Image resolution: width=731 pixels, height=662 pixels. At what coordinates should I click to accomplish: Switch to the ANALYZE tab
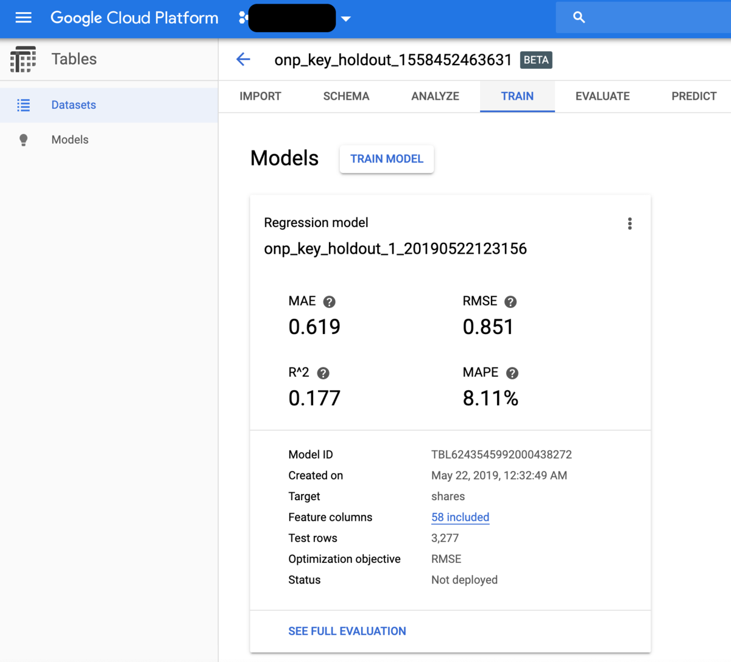[435, 96]
